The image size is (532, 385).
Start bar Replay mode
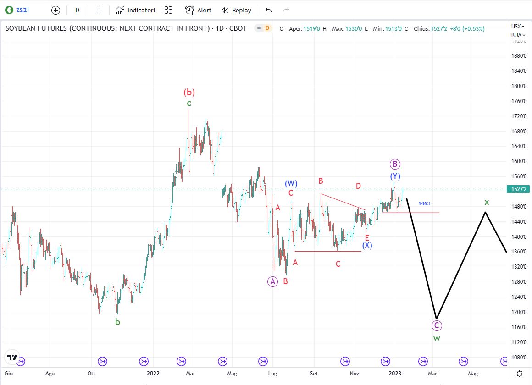coord(237,10)
